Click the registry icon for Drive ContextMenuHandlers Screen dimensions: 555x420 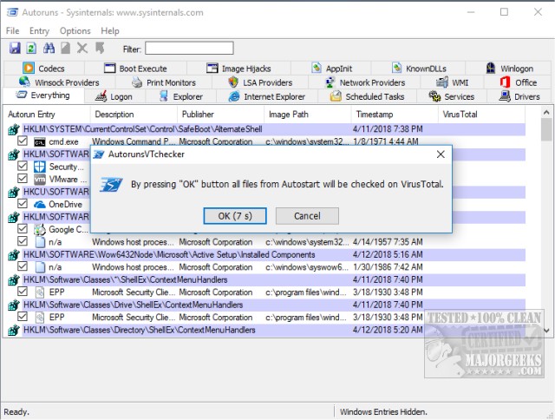point(14,305)
